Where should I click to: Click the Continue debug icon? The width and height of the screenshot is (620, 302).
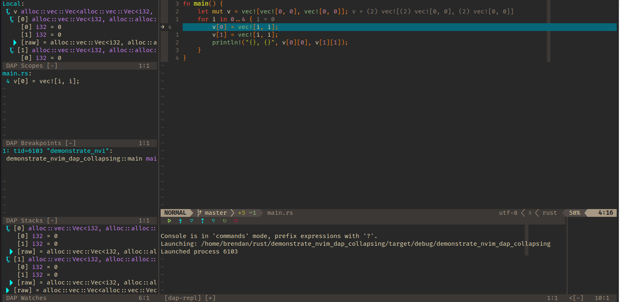pyautogui.click(x=169, y=220)
